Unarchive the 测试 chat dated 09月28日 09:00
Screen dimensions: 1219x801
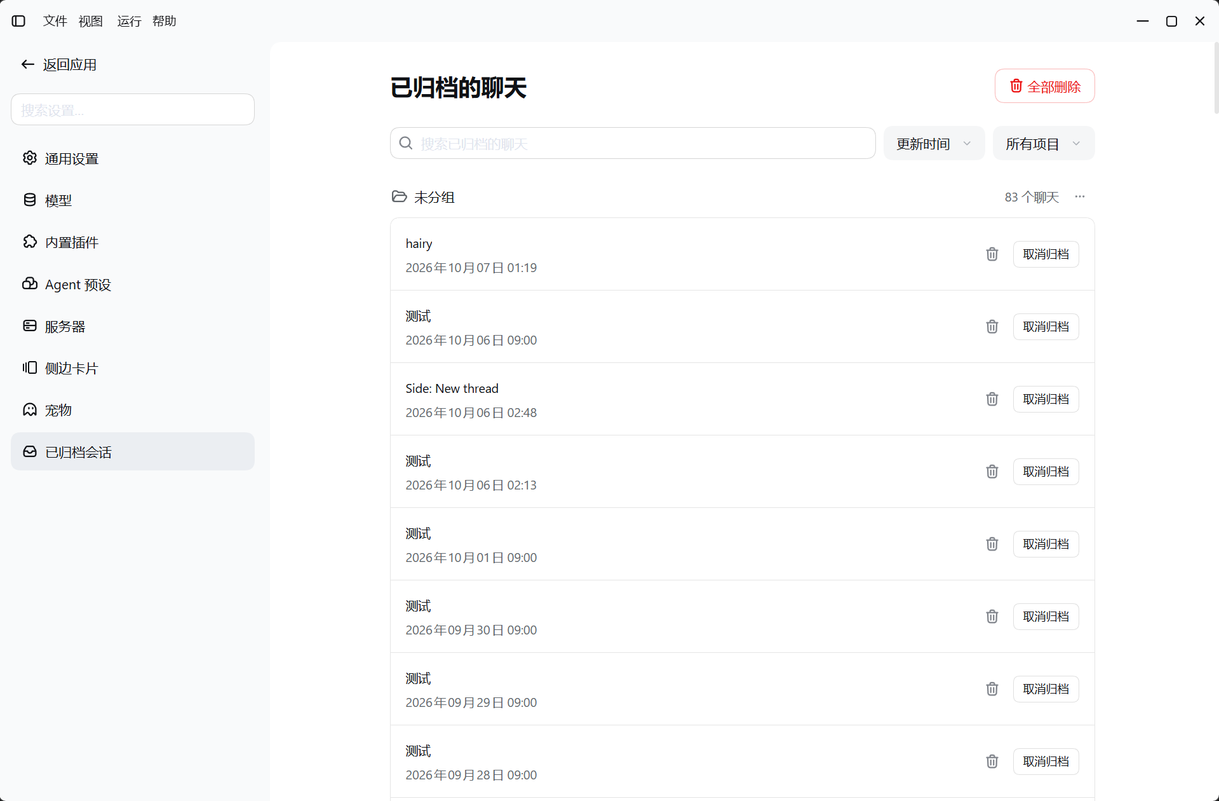click(1046, 762)
